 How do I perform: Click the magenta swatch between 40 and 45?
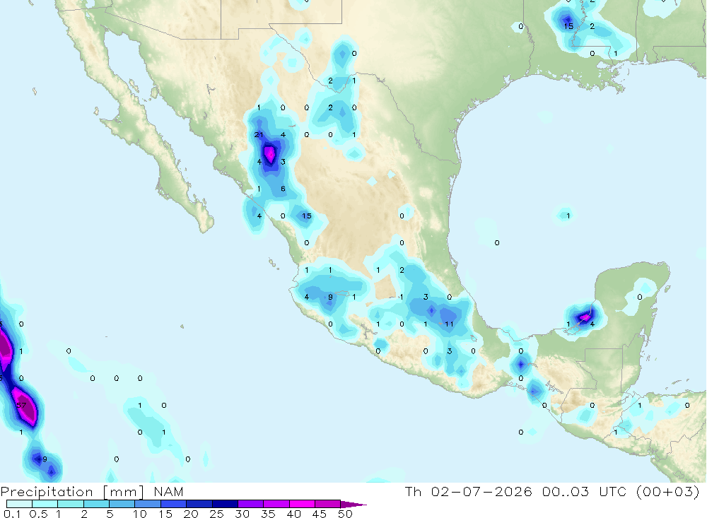(302, 504)
